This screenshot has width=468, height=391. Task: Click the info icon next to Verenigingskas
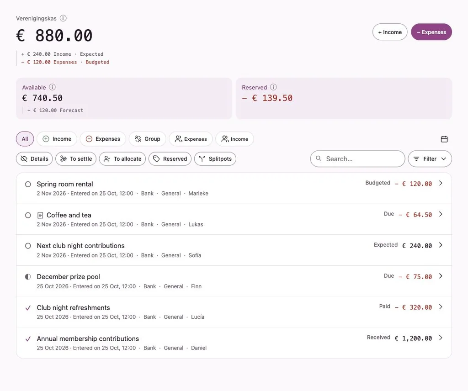click(63, 18)
